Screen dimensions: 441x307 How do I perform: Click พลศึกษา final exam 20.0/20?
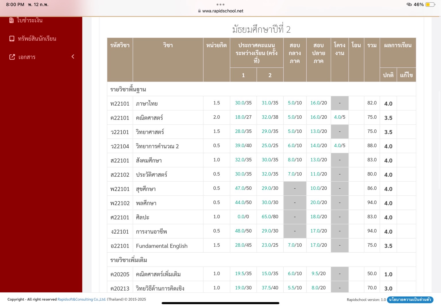point(319,203)
